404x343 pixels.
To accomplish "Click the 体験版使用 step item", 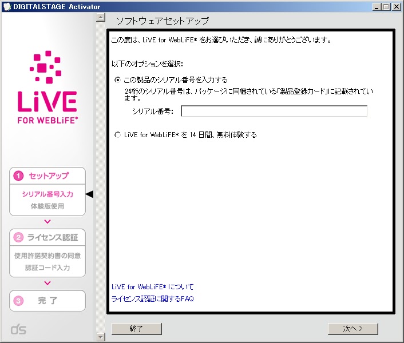I will (x=47, y=206).
